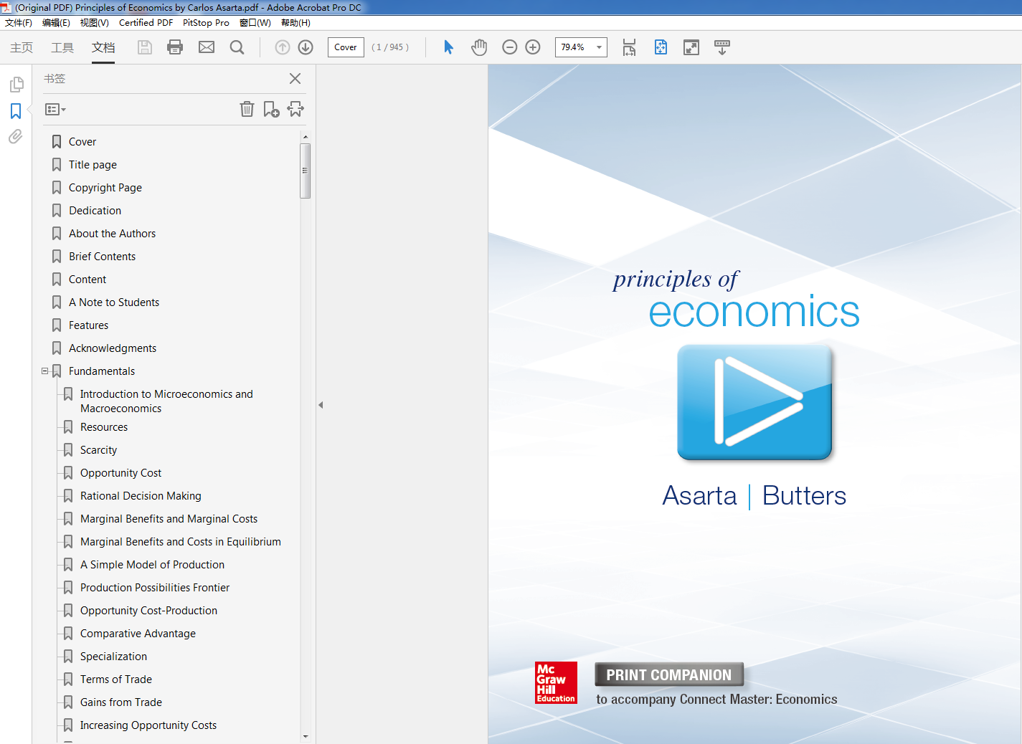Delete selected bookmark trash icon
This screenshot has height=744, width=1022.
coord(247,109)
